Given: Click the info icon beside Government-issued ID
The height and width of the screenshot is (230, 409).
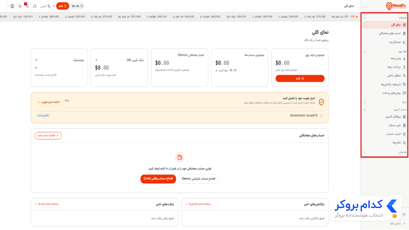Looking at the screenshot, I should (x=322, y=116).
